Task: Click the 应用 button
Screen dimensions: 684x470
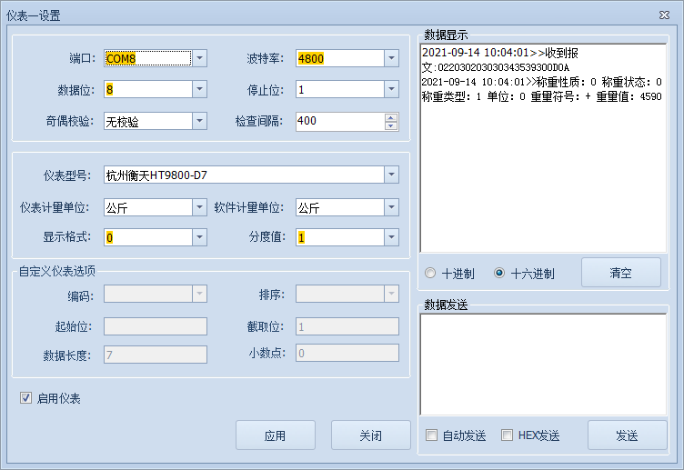Action: [x=276, y=435]
